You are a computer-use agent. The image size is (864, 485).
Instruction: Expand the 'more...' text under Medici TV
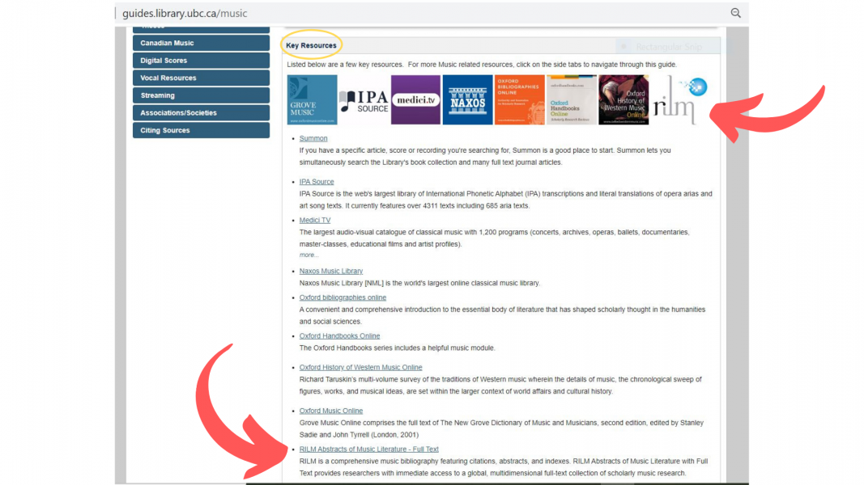[x=309, y=255]
